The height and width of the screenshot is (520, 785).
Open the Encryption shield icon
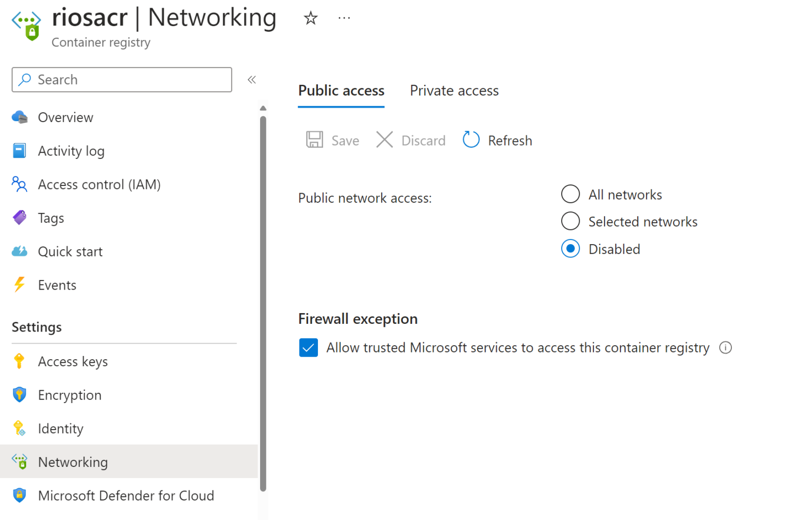19,395
